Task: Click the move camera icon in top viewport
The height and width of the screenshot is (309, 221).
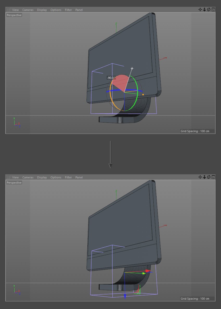Action: coord(200,9)
